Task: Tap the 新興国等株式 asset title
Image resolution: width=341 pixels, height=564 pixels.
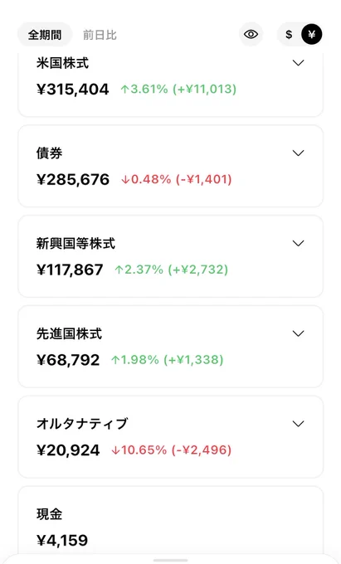Action: 76,244
